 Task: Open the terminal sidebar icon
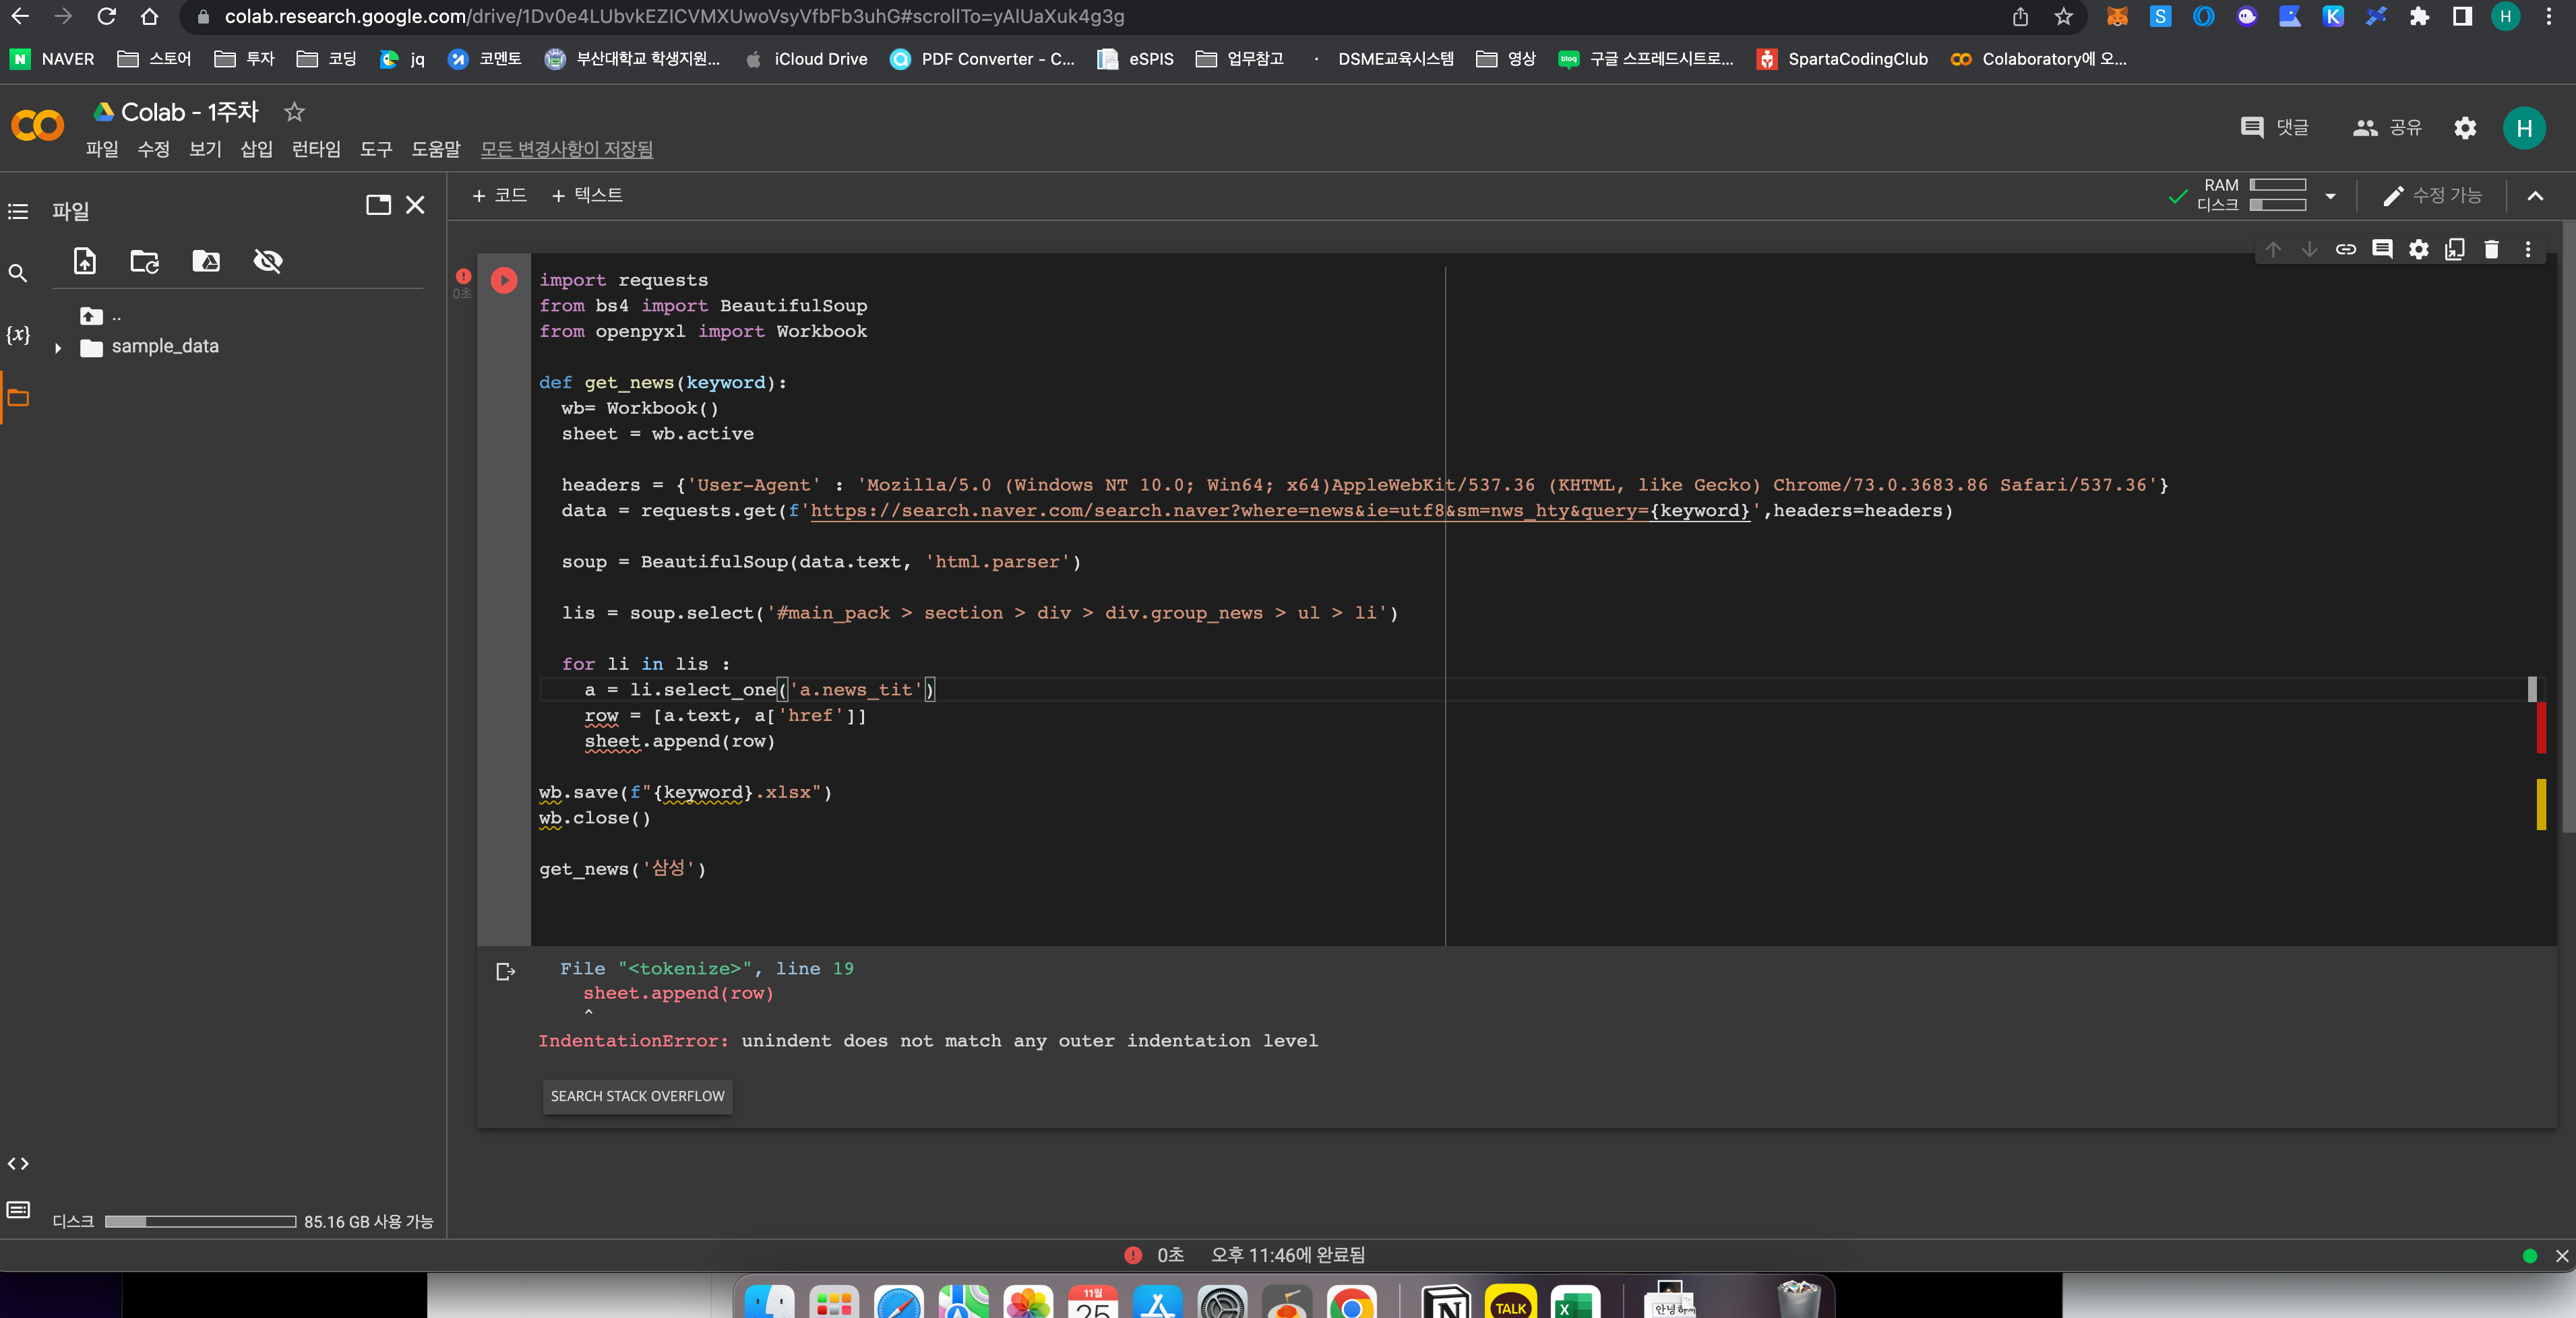pos(18,1210)
